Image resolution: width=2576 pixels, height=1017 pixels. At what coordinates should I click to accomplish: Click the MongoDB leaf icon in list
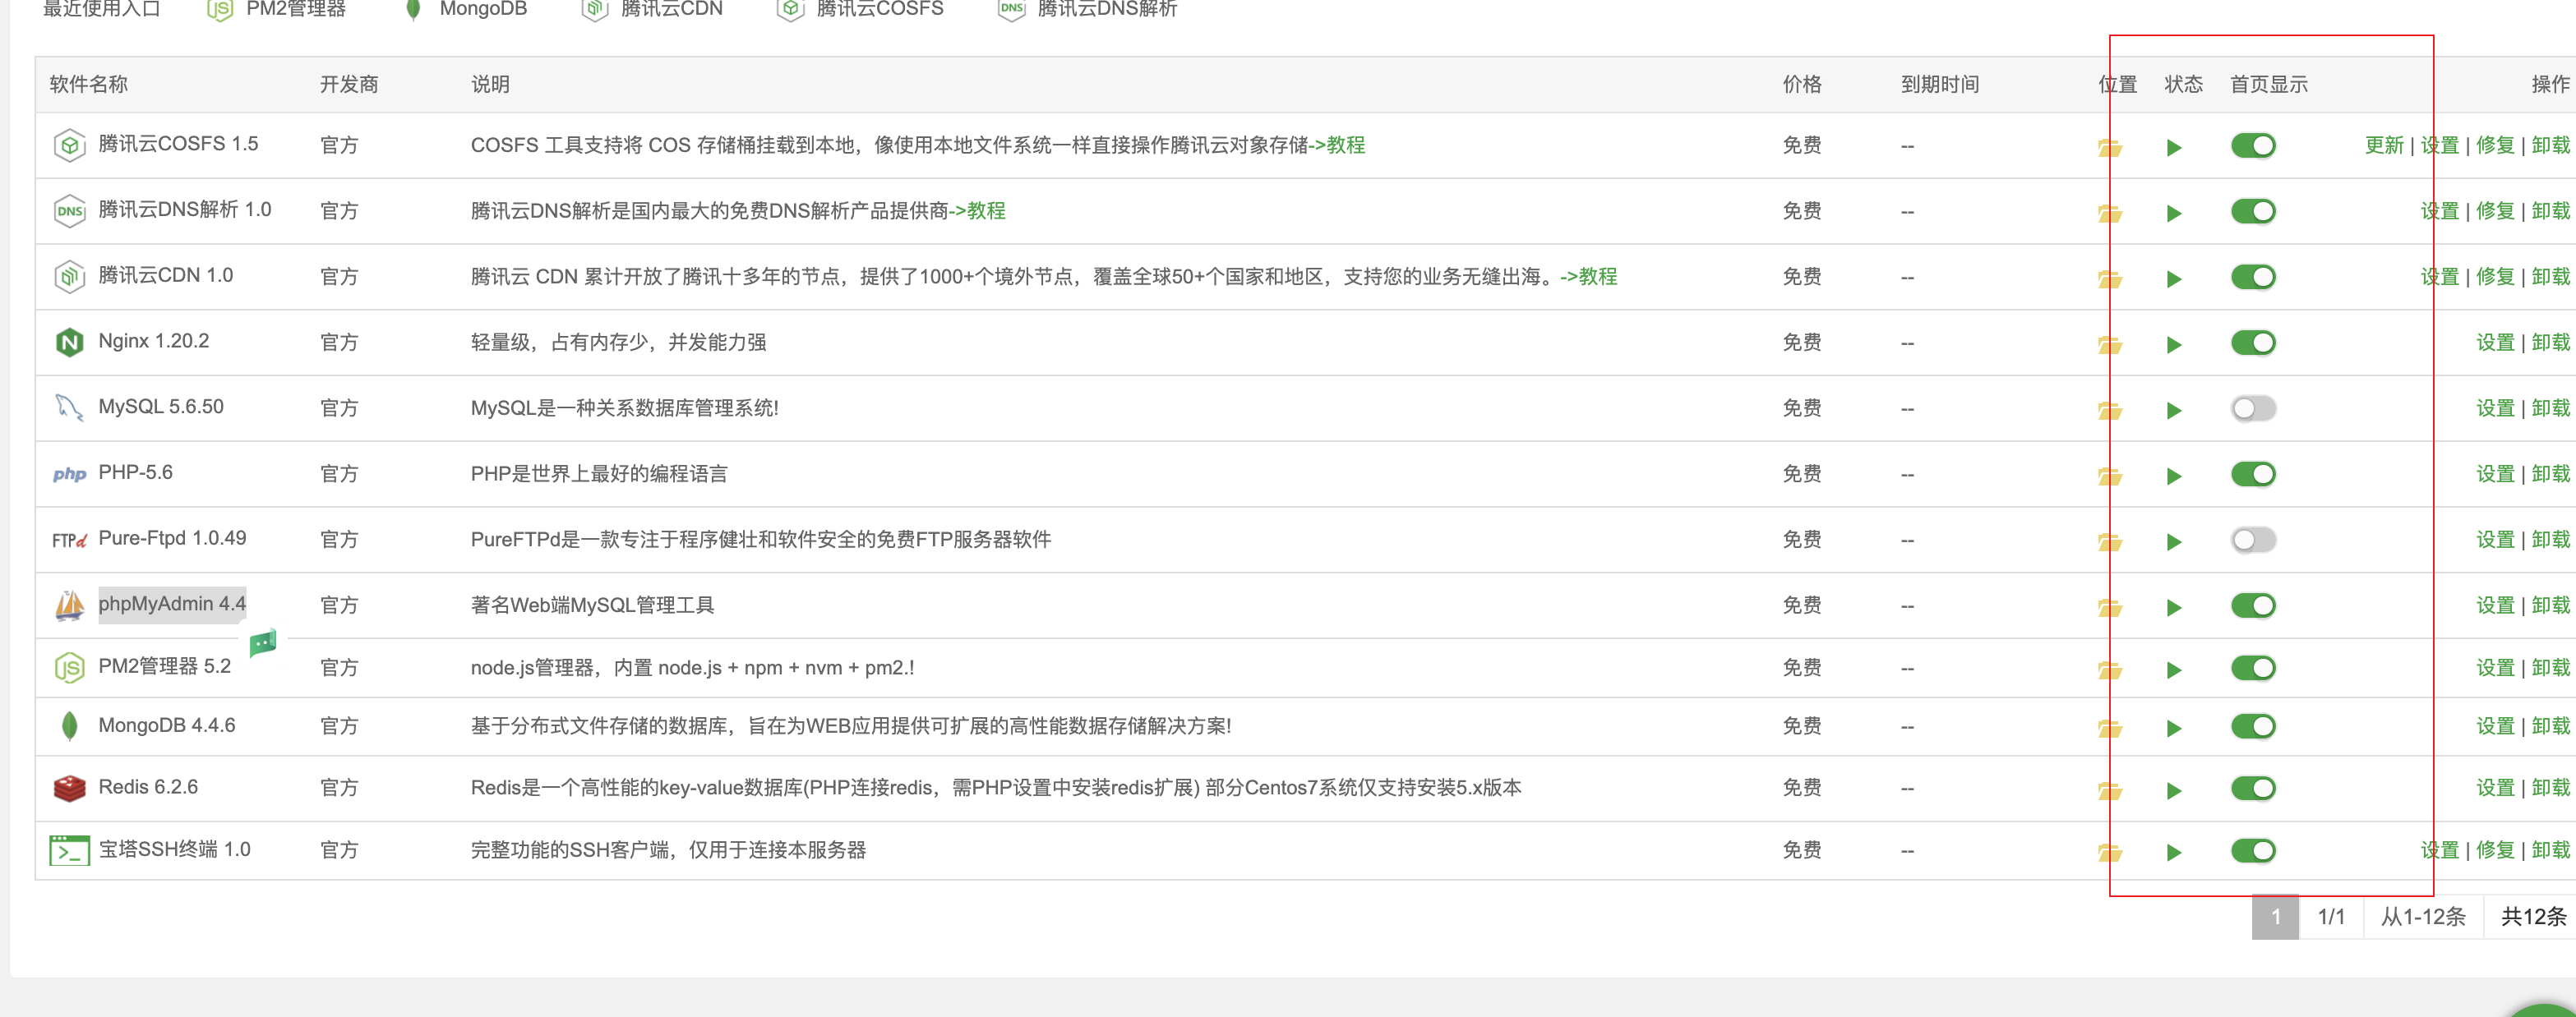pos(69,726)
